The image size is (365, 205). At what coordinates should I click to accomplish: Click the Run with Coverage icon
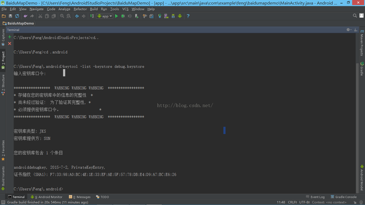point(130,16)
